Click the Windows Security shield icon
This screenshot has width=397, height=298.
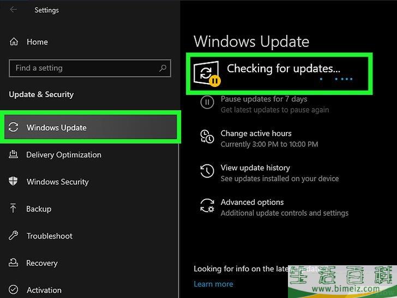click(x=14, y=182)
